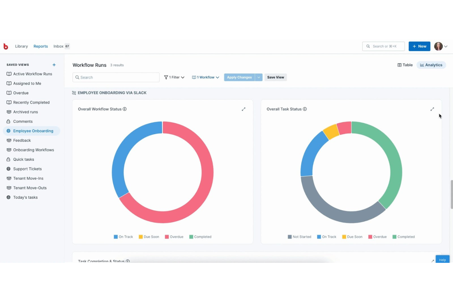The image size is (453, 302).
Task: Open Active Workflow Runs saved view
Action: click(x=32, y=74)
